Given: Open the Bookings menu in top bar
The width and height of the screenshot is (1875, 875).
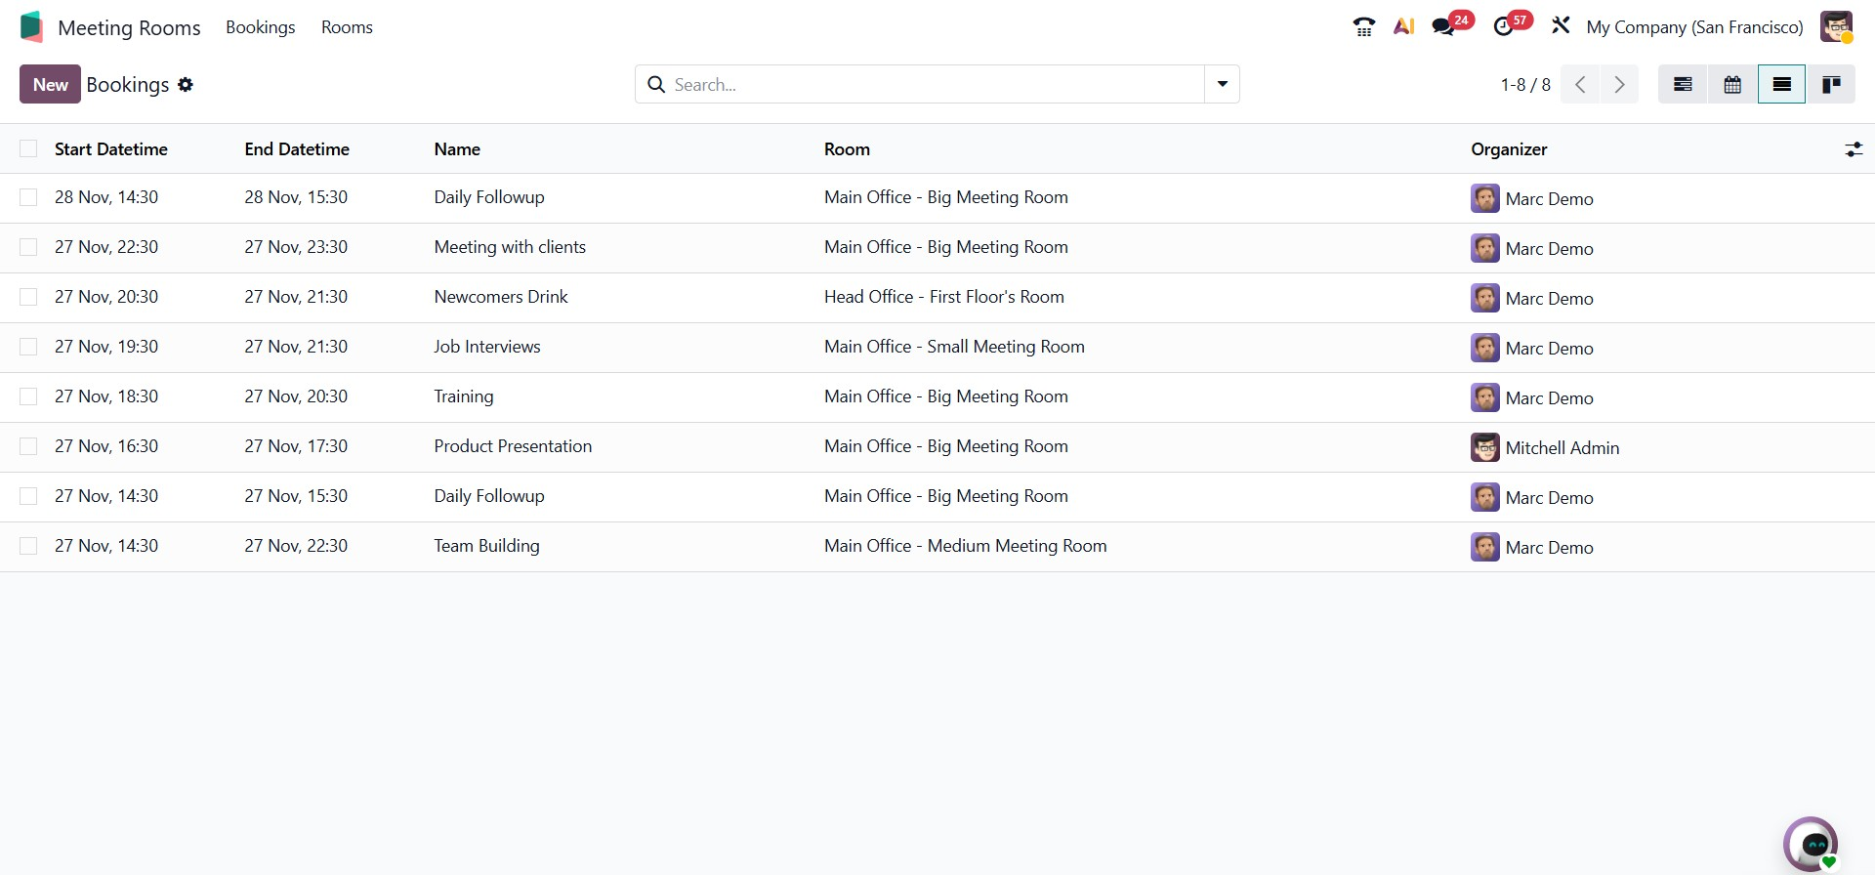Looking at the screenshot, I should point(260,27).
